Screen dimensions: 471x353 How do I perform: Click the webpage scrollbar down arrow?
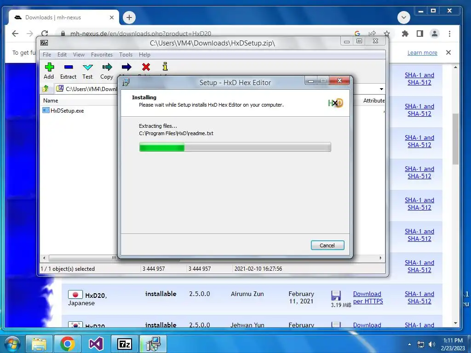(x=456, y=323)
